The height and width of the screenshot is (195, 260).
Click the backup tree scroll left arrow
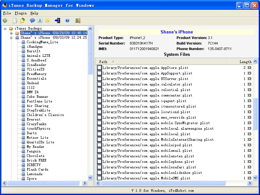[5, 183]
